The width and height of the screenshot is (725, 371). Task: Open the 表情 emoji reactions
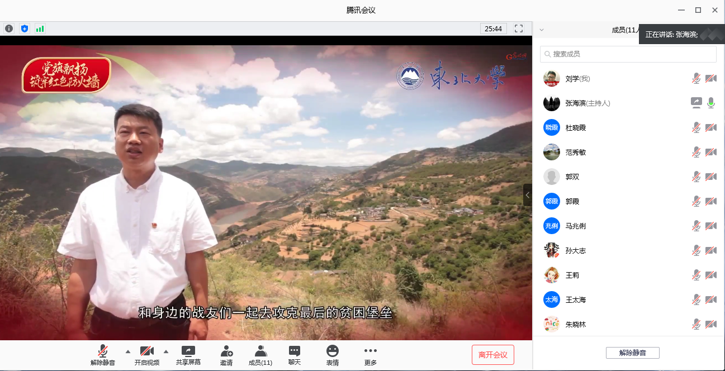click(x=333, y=355)
